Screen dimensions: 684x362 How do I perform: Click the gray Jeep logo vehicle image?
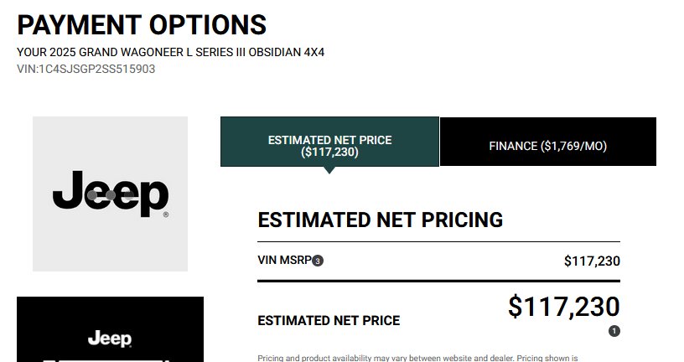tap(110, 194)
